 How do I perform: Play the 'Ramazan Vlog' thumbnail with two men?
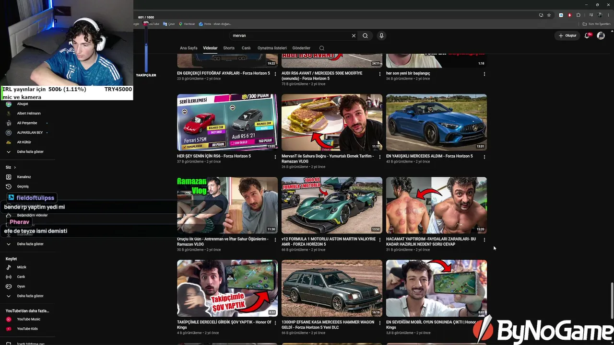click(227, 205)
